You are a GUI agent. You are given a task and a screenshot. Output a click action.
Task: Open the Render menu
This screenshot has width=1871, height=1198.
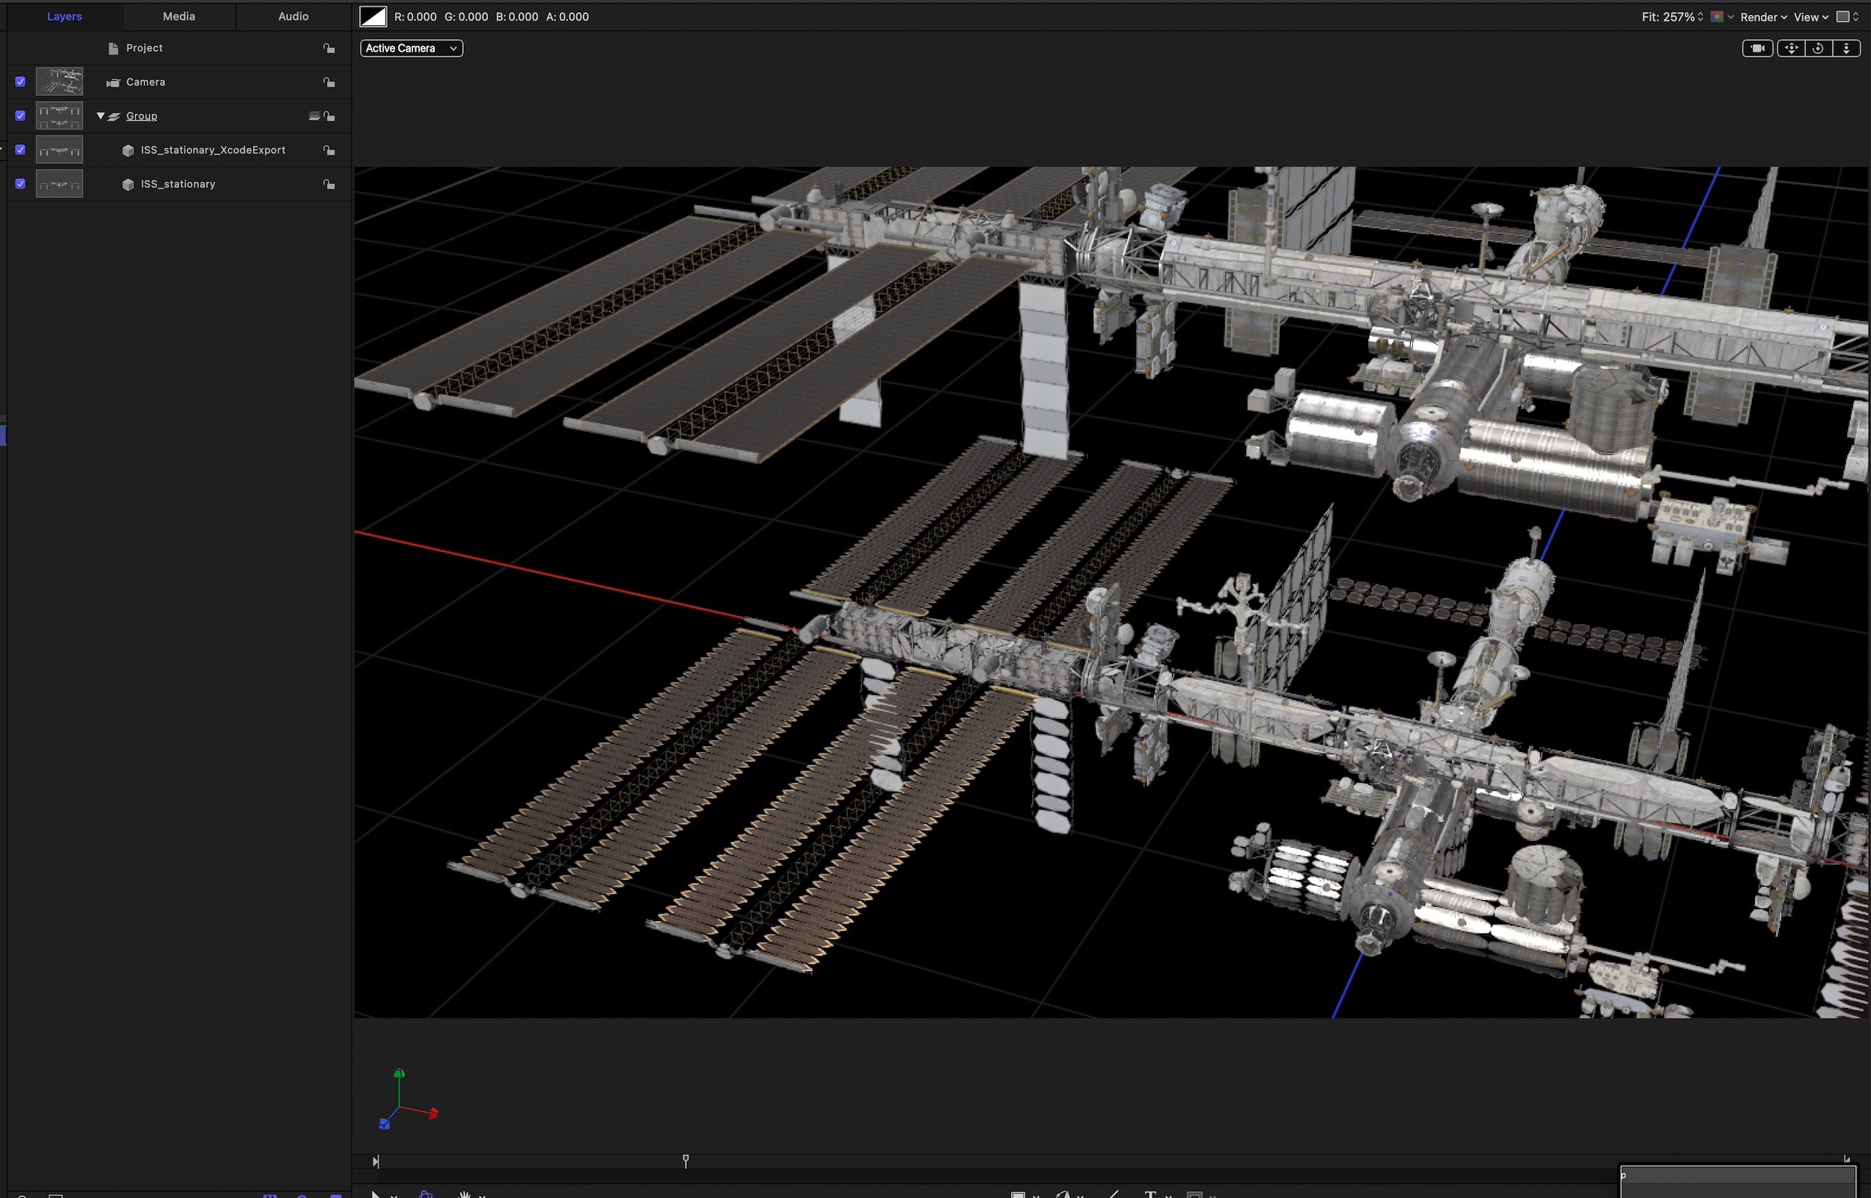[1763, 16]
